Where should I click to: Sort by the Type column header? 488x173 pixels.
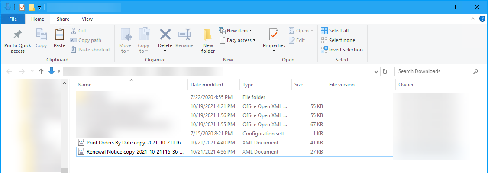click(265, 84)
